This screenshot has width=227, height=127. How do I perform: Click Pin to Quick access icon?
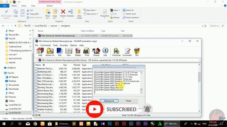point(6,14)
